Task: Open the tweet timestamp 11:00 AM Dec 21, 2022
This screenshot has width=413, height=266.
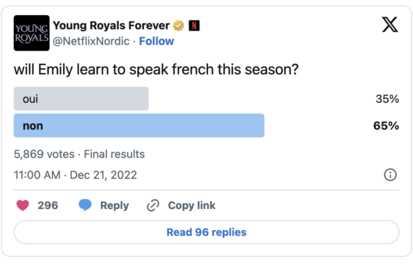Action: 75,175
